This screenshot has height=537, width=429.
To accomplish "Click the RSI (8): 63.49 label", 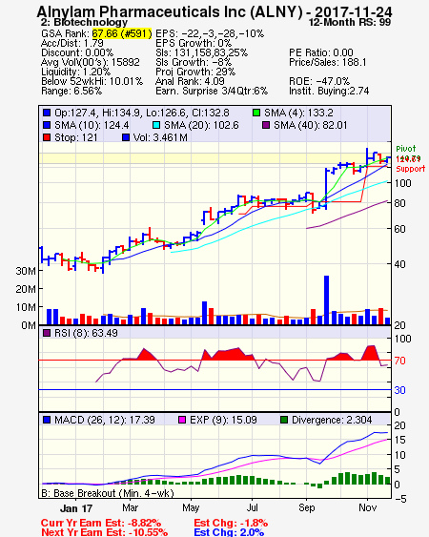I will [86, 333].
